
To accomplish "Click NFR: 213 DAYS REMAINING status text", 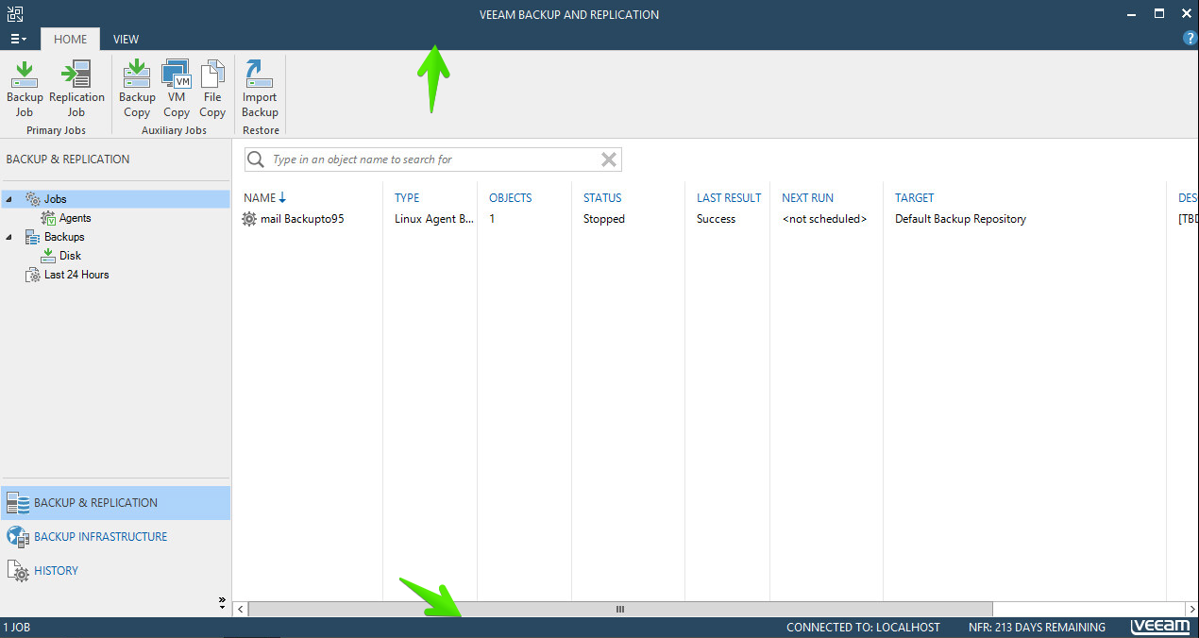I will [x=1037, y=628].
